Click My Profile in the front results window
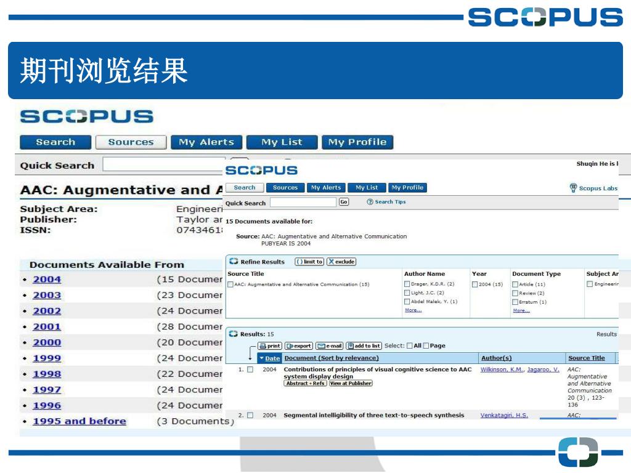 click(407, 187)
